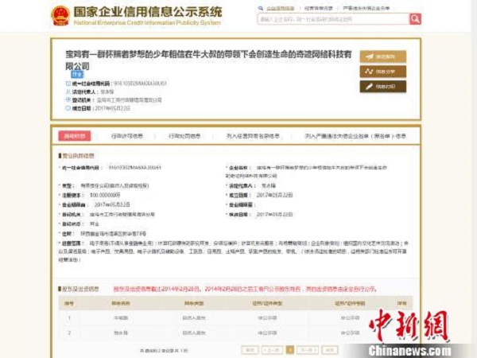This screenshot has height=358, width=477.
Task: Click the magnifier search icon button
Action: click(x=415, y=19)
